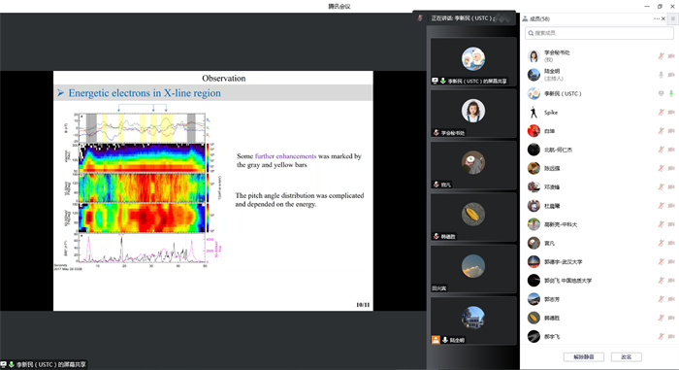Select the 李新民 (USTC) screen share video tile
This screenshot has width=679, height=370.
pyautogui.click(x=473, y=61)
